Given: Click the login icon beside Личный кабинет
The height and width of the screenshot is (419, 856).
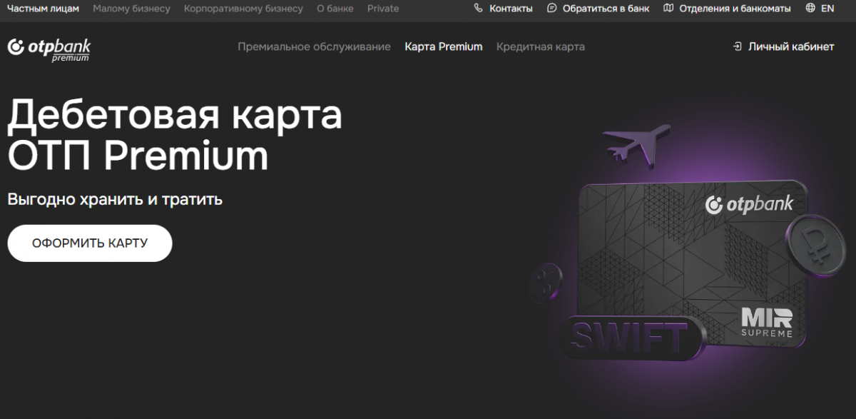Looking at the screenshot, I should pyautogui.click(x=738, y=47).
